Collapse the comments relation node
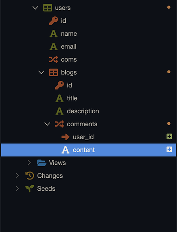 (47, 124)
